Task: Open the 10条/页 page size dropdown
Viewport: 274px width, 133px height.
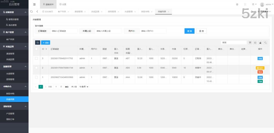Action: pyautogui.click(x=84, y=87)
